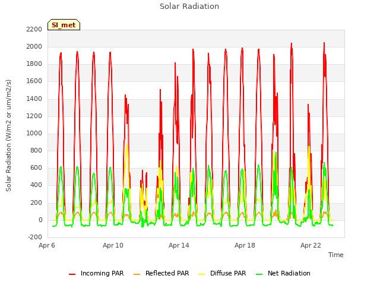Click the 1000 y-axis tick label
Screen dimensions: 380x285
pyautogui.click(x=34, y=133)
